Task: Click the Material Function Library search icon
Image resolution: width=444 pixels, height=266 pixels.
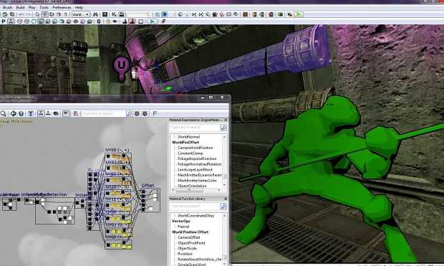Action: click(223, 206)
